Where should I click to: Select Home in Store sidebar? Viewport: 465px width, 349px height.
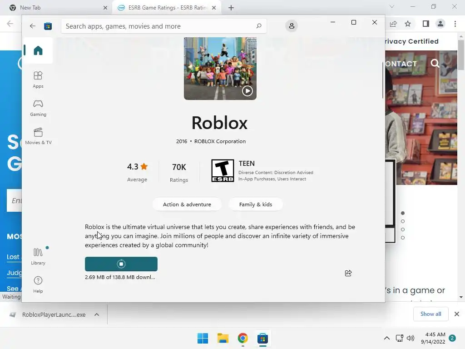[x=38, y=50]
